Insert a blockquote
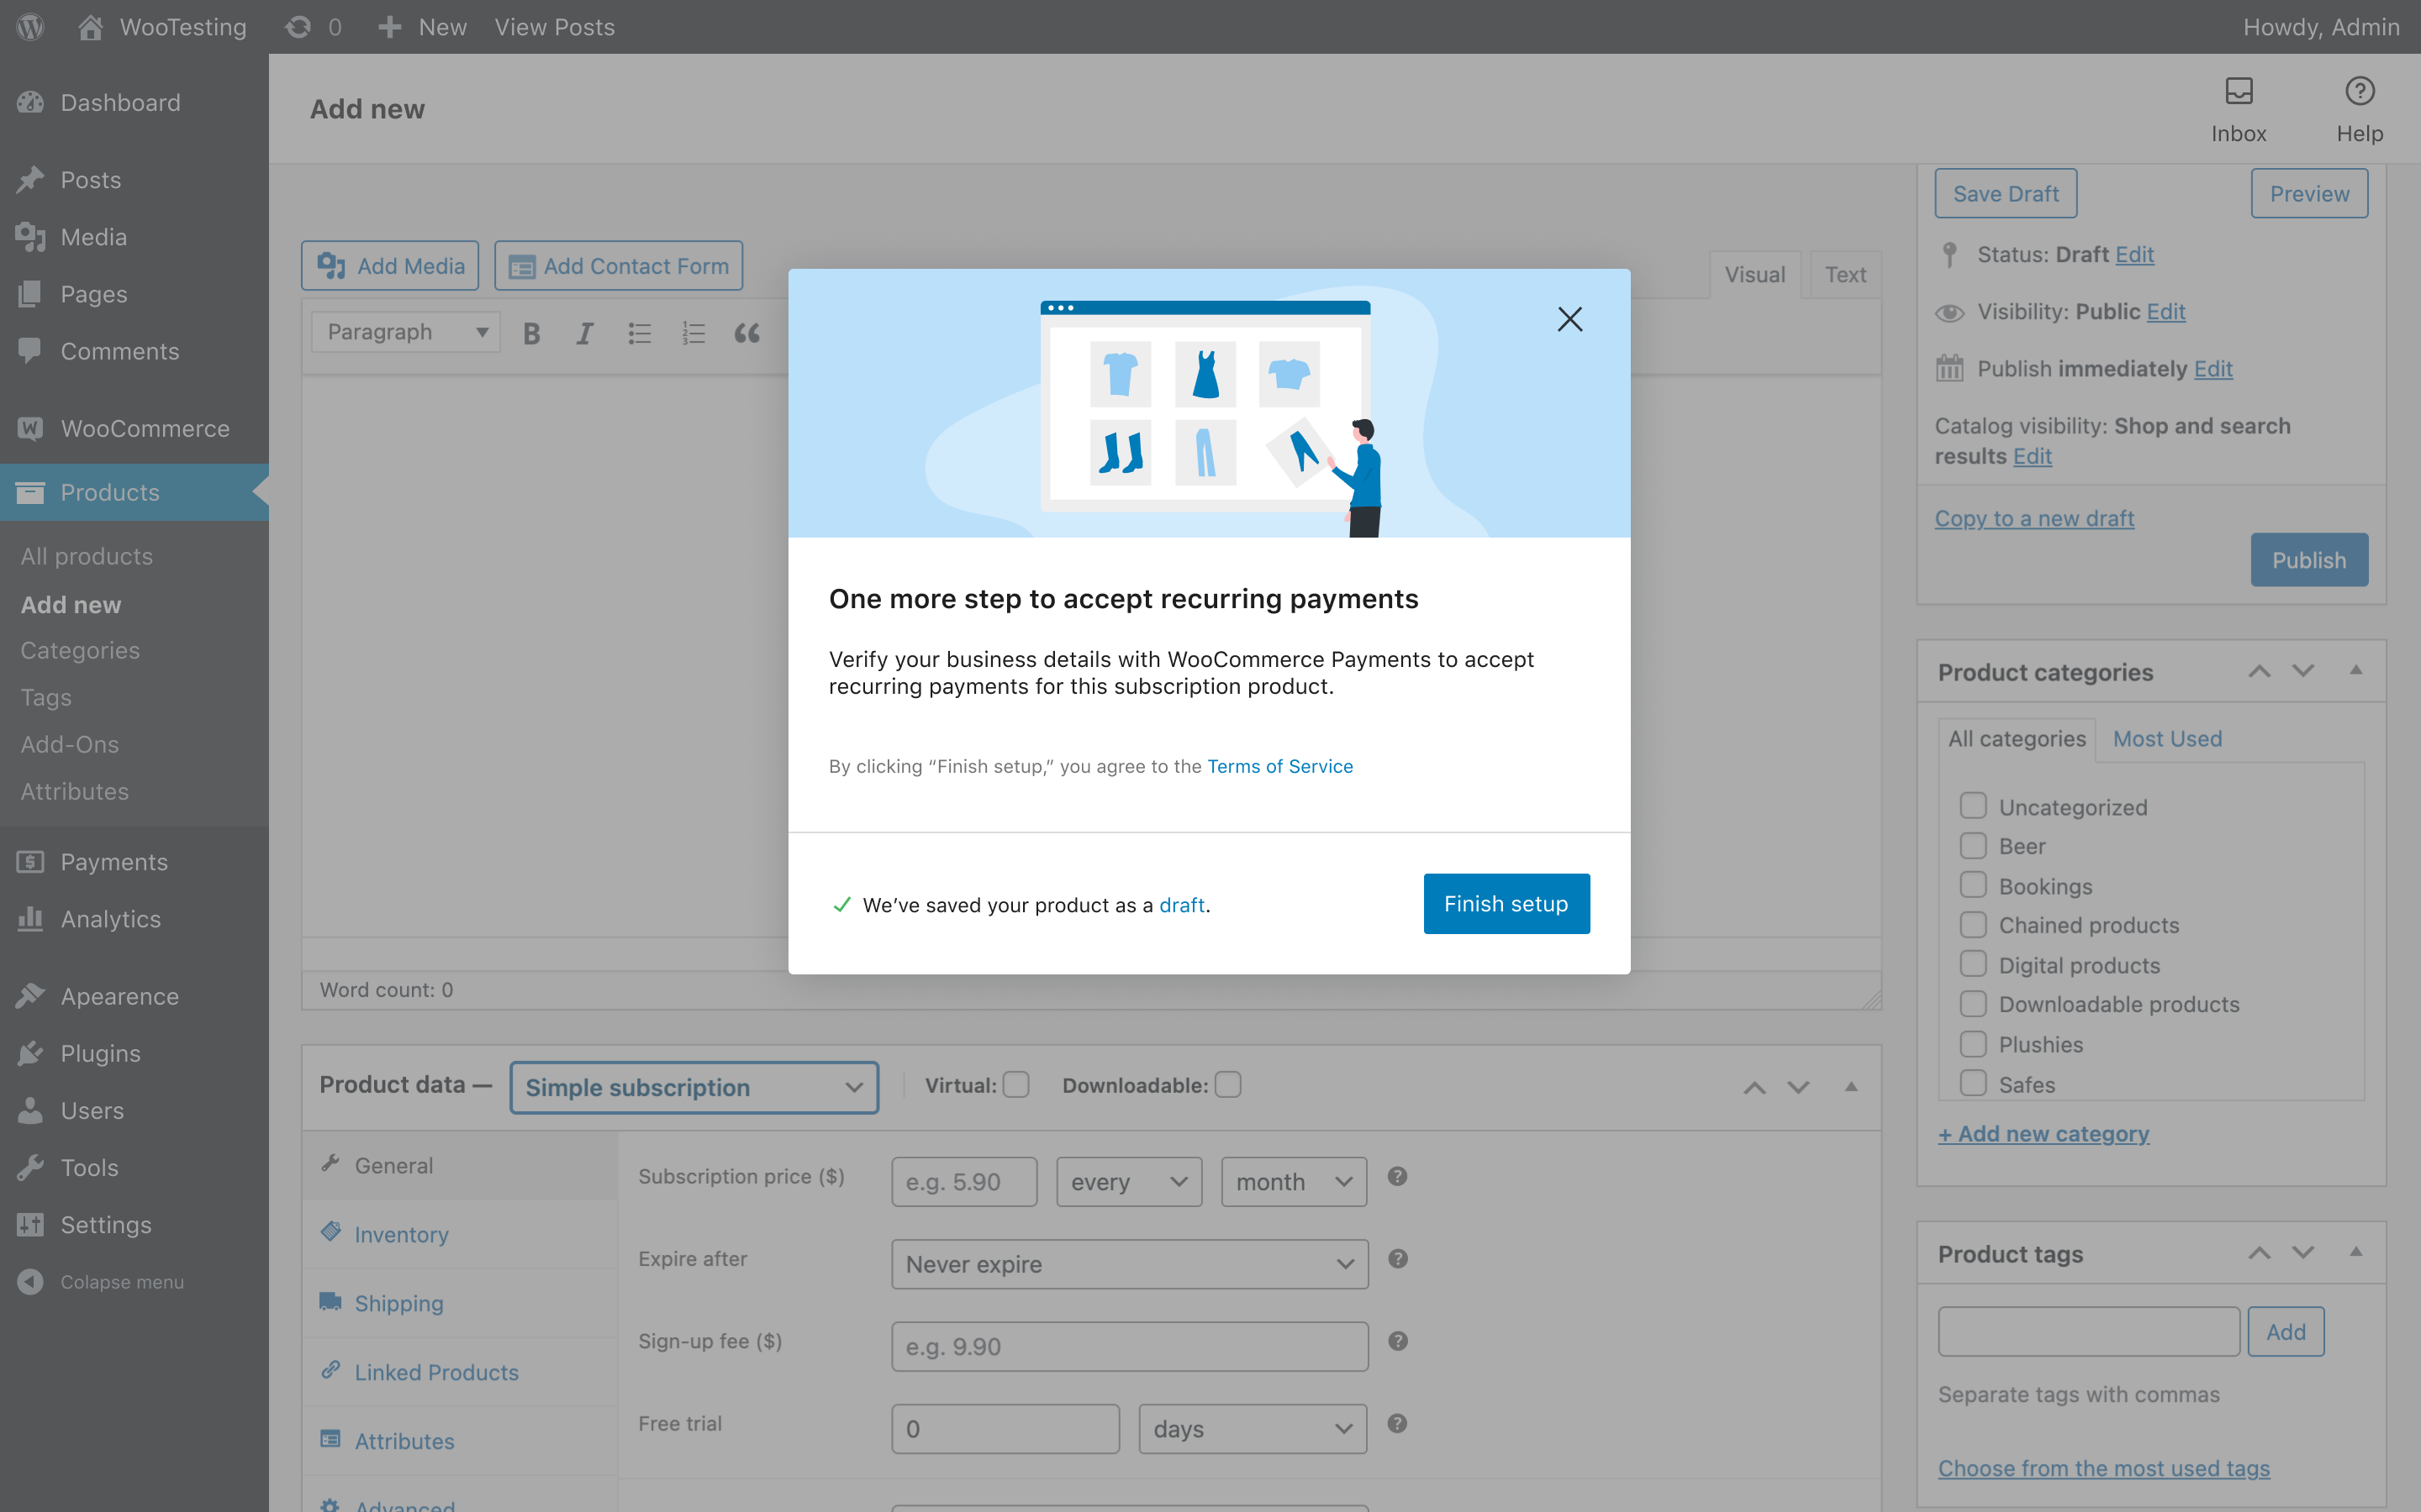 click(x=747, y=333)
